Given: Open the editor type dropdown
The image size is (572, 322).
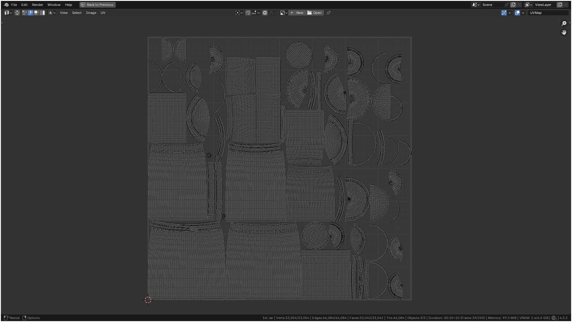Looking at the screenshot, I should tap(8, 13).
